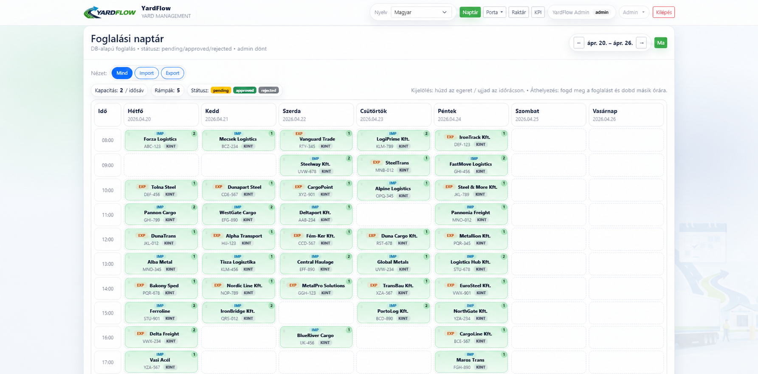Click the approved status badge
The width and height of the screenshot is (758, 374).
[245, 90]
